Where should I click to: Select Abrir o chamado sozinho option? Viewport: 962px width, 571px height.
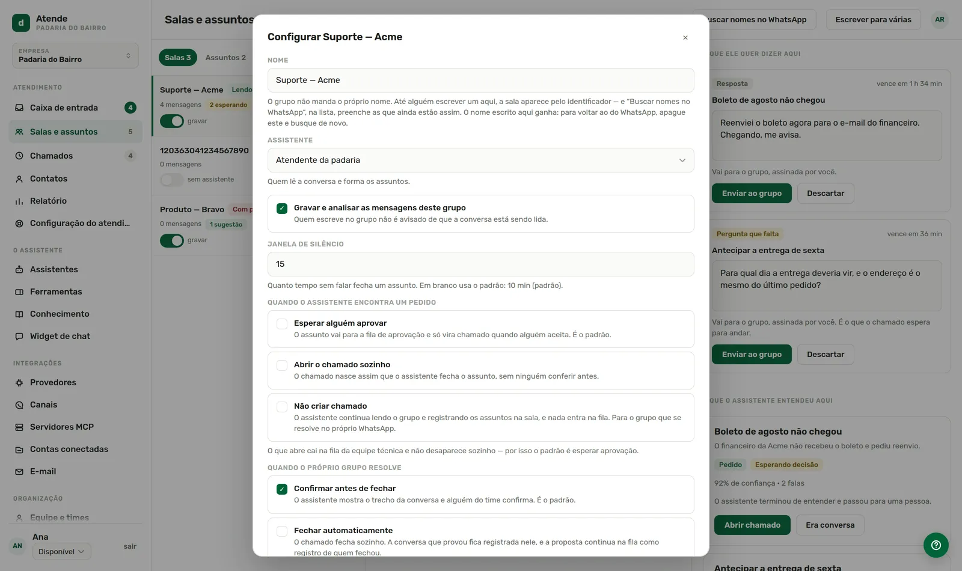click(x=282, y=365)
